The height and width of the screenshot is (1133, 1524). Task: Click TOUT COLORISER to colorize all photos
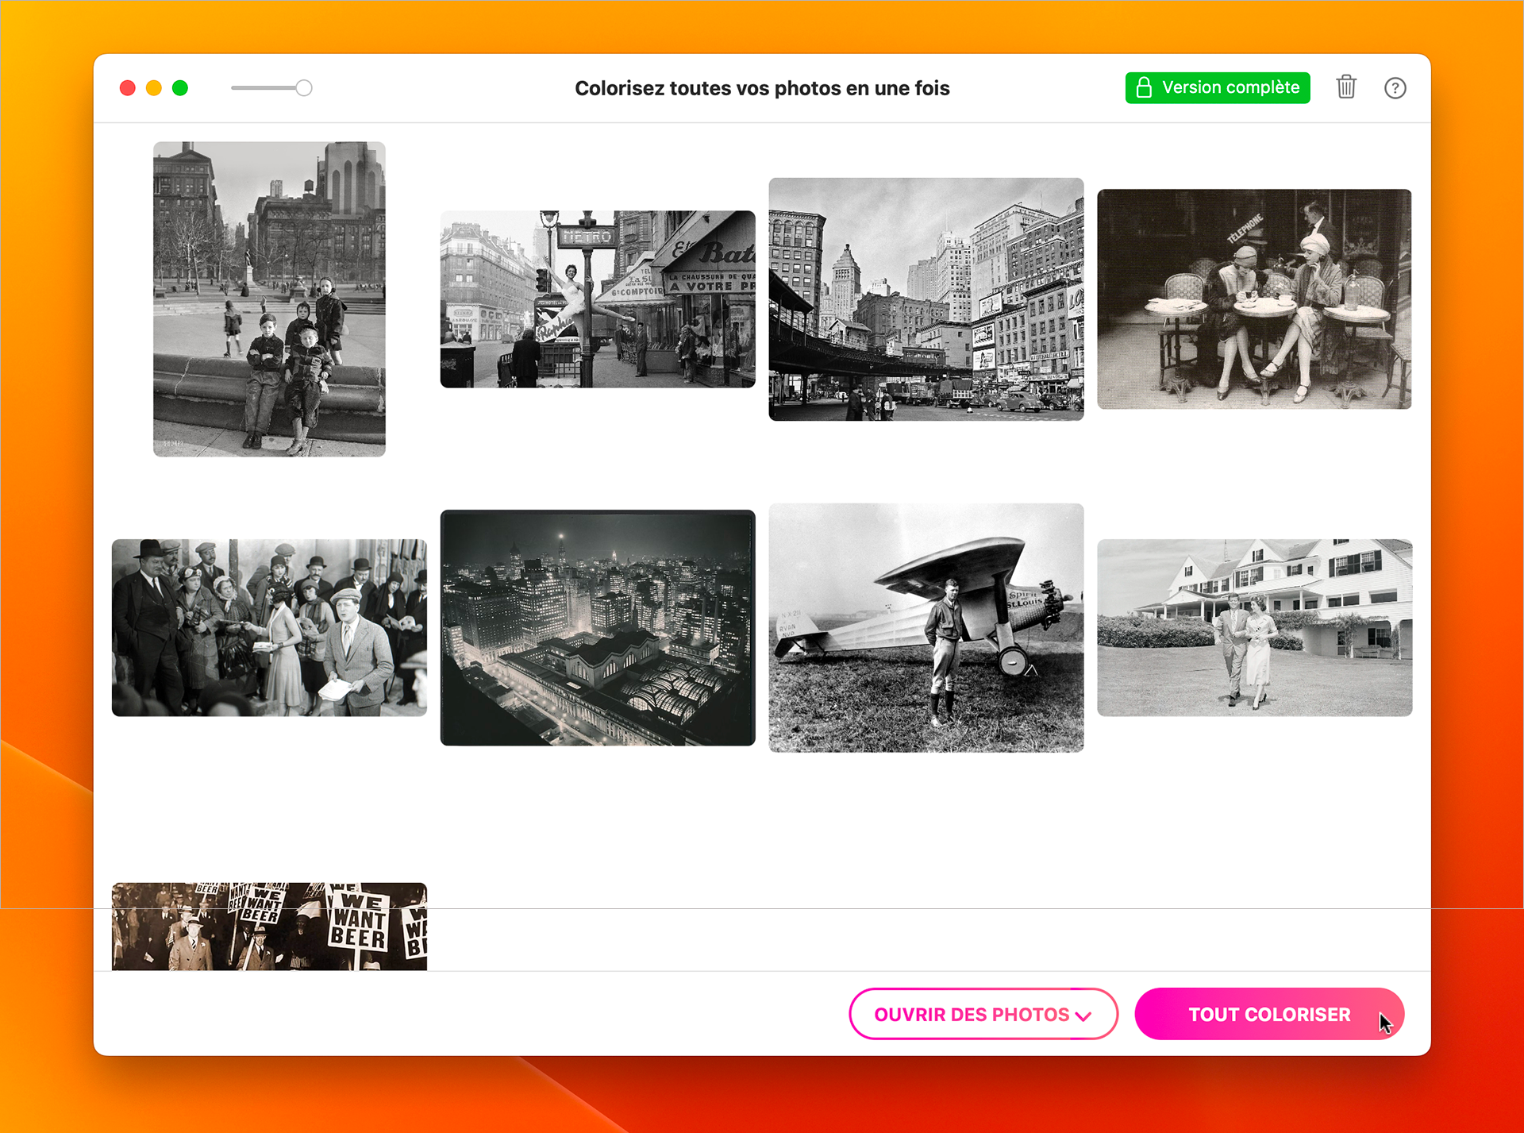[x=1268, y=1014]
